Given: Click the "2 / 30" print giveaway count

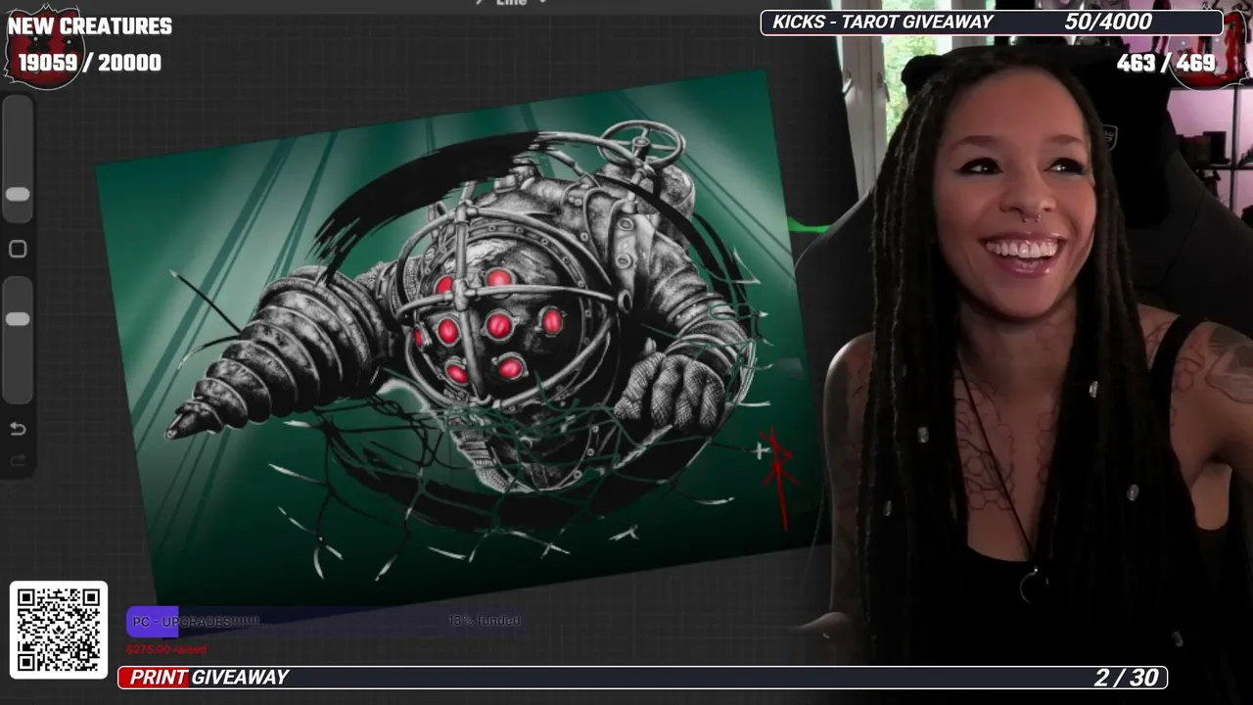Looking at the screenshot, I should click(x=1127, y=678).
